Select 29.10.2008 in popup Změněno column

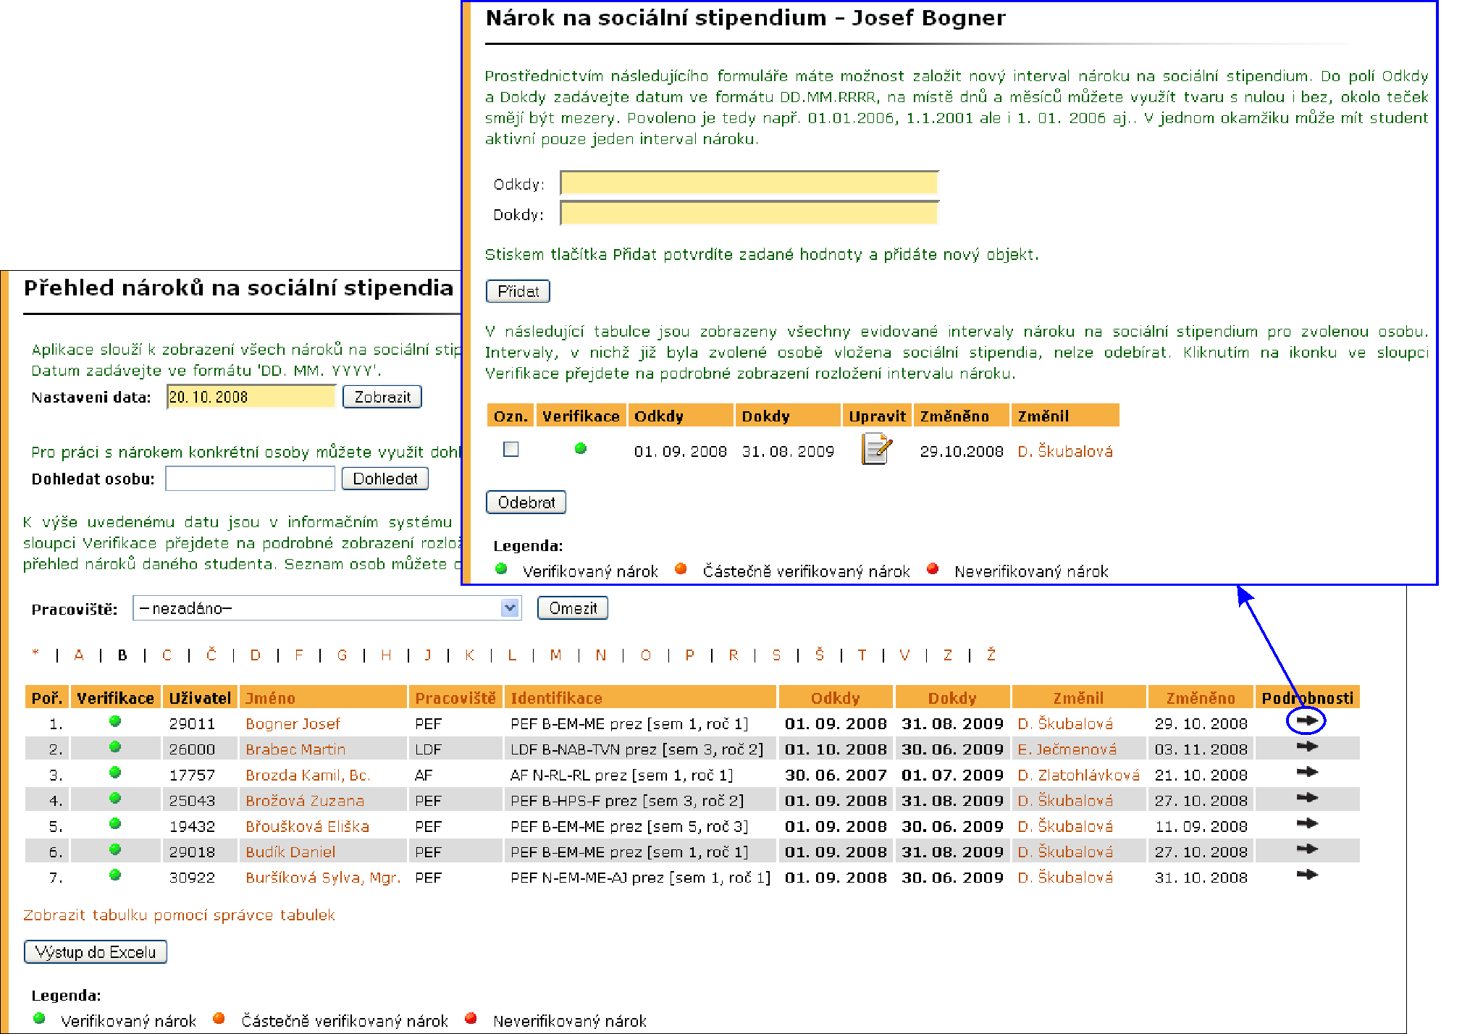962,451
